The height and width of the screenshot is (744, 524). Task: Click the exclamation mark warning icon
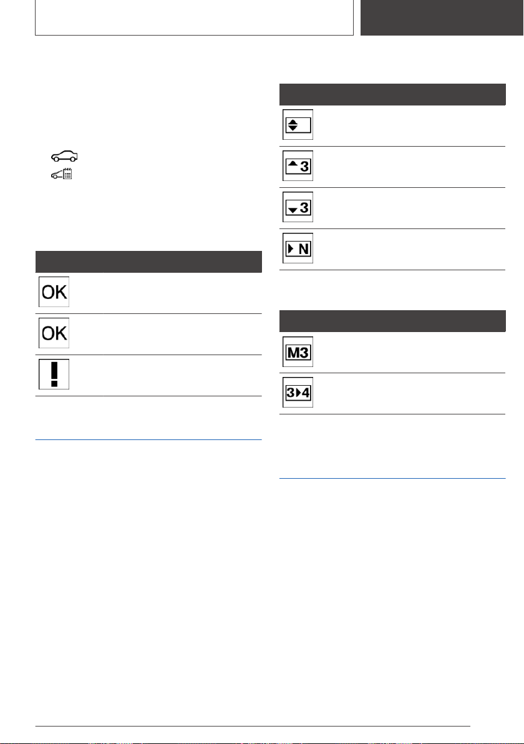coord(54,374)
